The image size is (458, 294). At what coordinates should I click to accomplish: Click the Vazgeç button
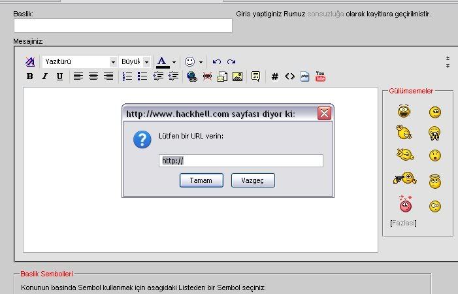point(253,180)
